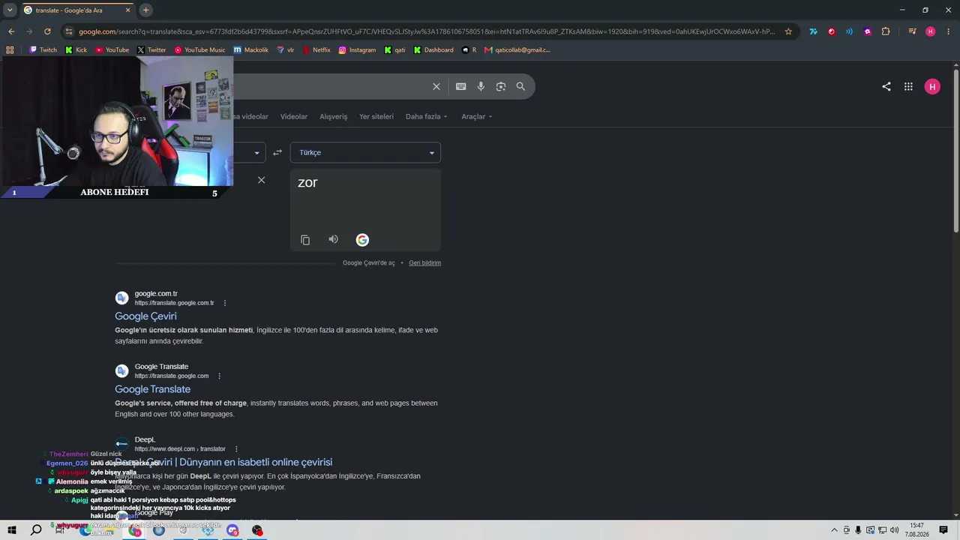
Task: Open Google Lens image search
Action: (501, 86)
